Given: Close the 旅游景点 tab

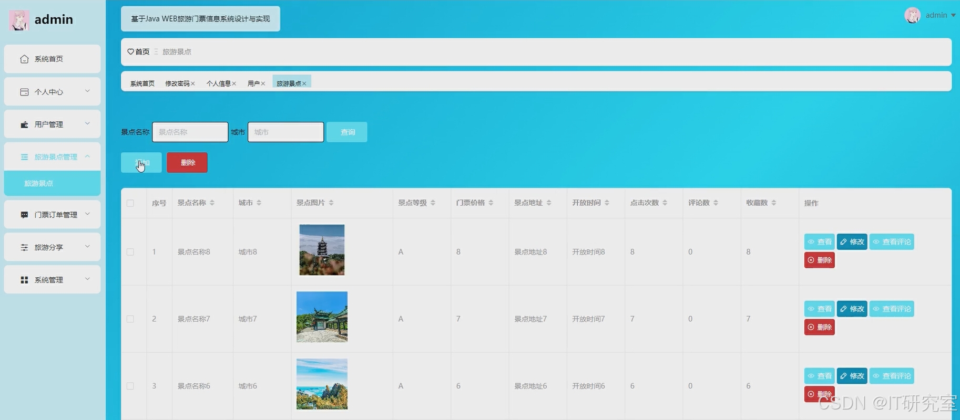Looking at the screenshot, I should 304,83.
